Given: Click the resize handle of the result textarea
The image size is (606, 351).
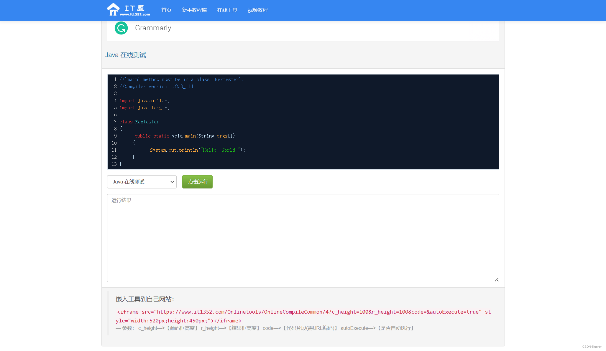Looking at the screenshot, I should [x=497, y=280].
